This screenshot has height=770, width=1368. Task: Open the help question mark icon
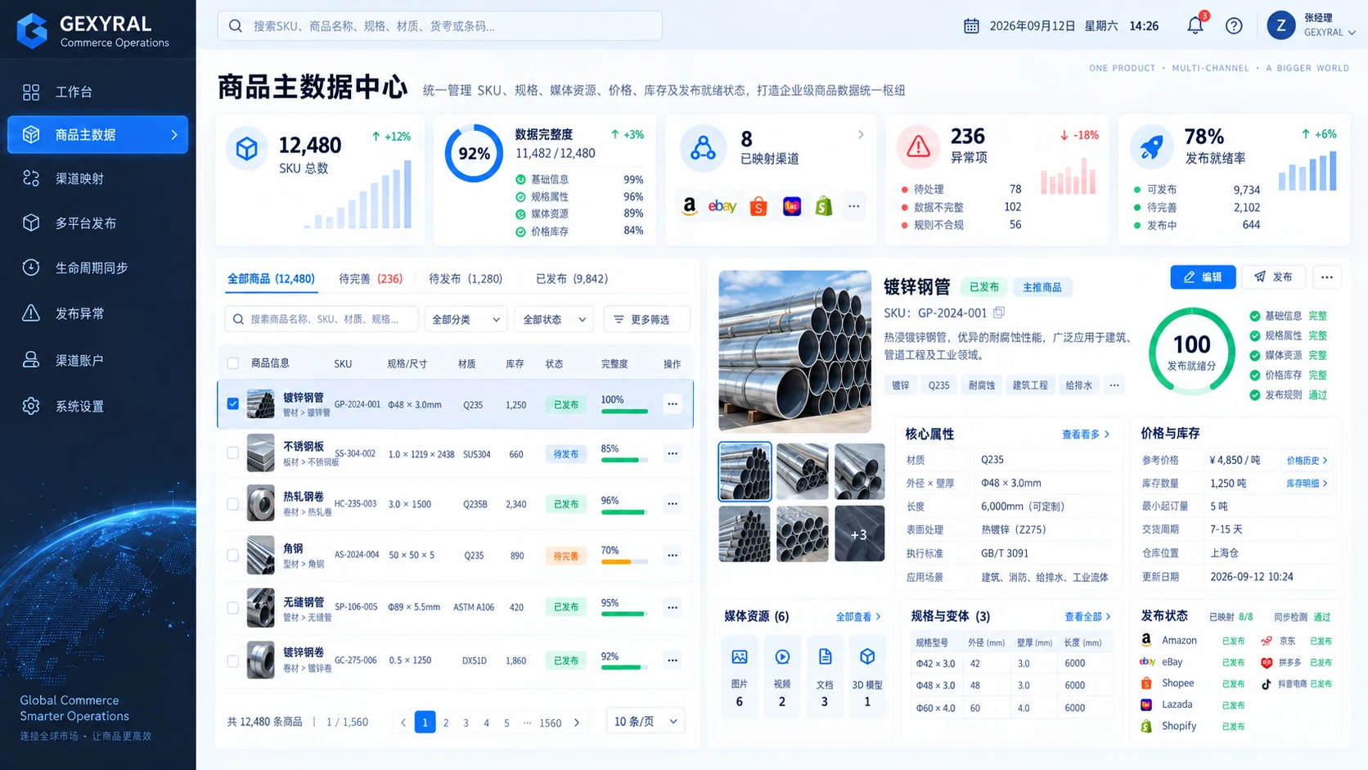pos(1234,26)
